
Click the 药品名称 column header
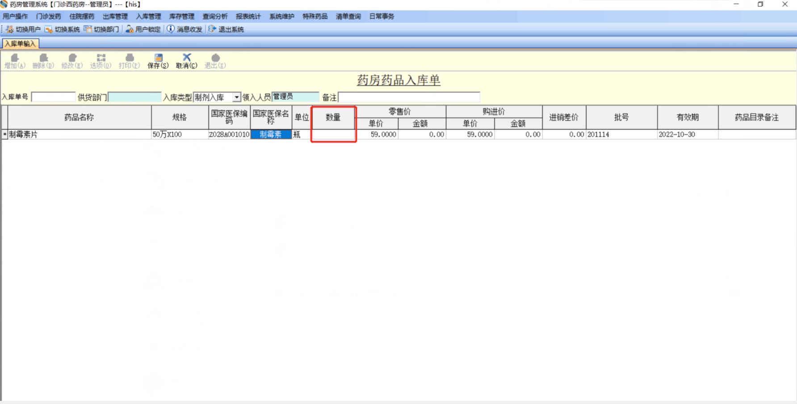pos(80,118)
